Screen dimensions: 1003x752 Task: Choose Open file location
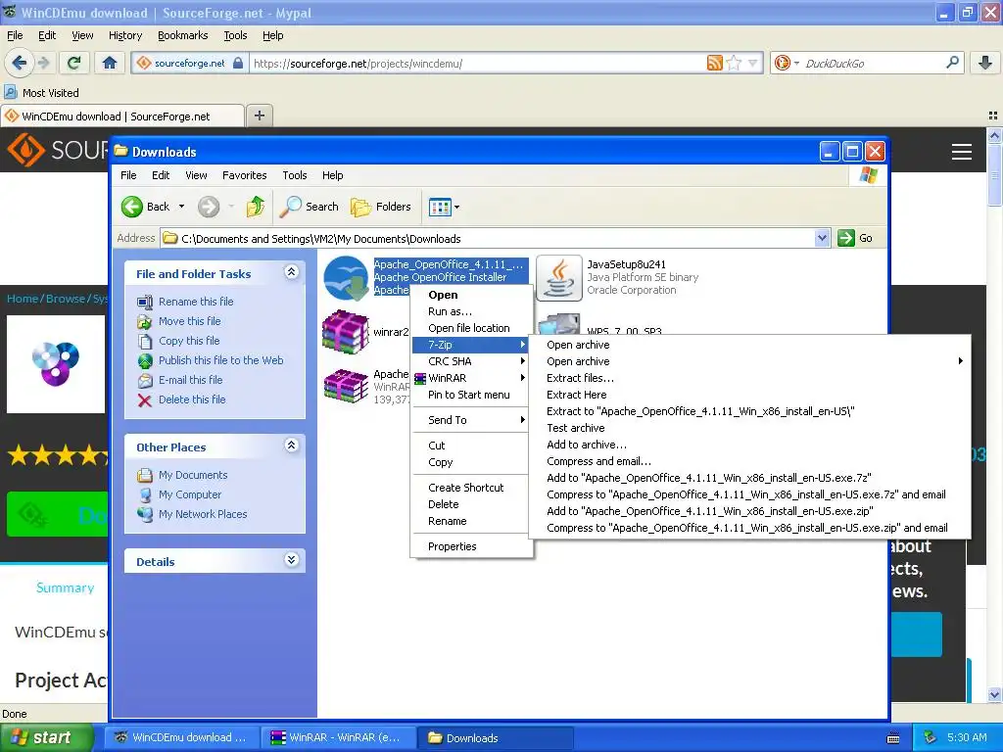tap(471, 328)
